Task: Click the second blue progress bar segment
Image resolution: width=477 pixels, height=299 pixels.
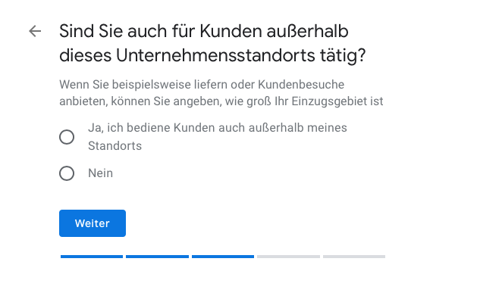Action: click(157, 257)
